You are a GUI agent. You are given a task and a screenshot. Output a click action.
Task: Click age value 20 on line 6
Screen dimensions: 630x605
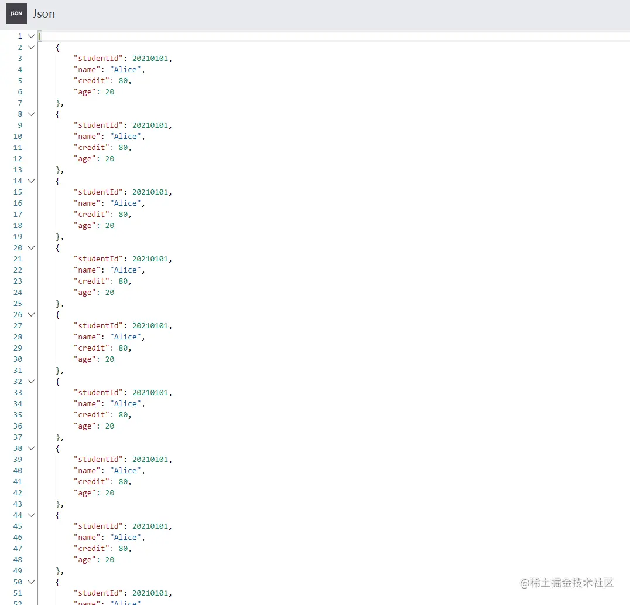coord(109,92)
